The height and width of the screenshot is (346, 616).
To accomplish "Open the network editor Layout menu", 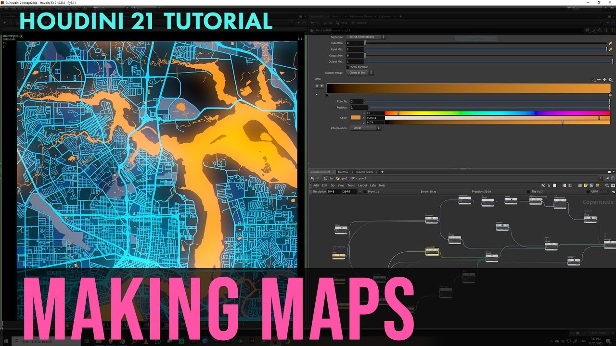I will [362, 185].
